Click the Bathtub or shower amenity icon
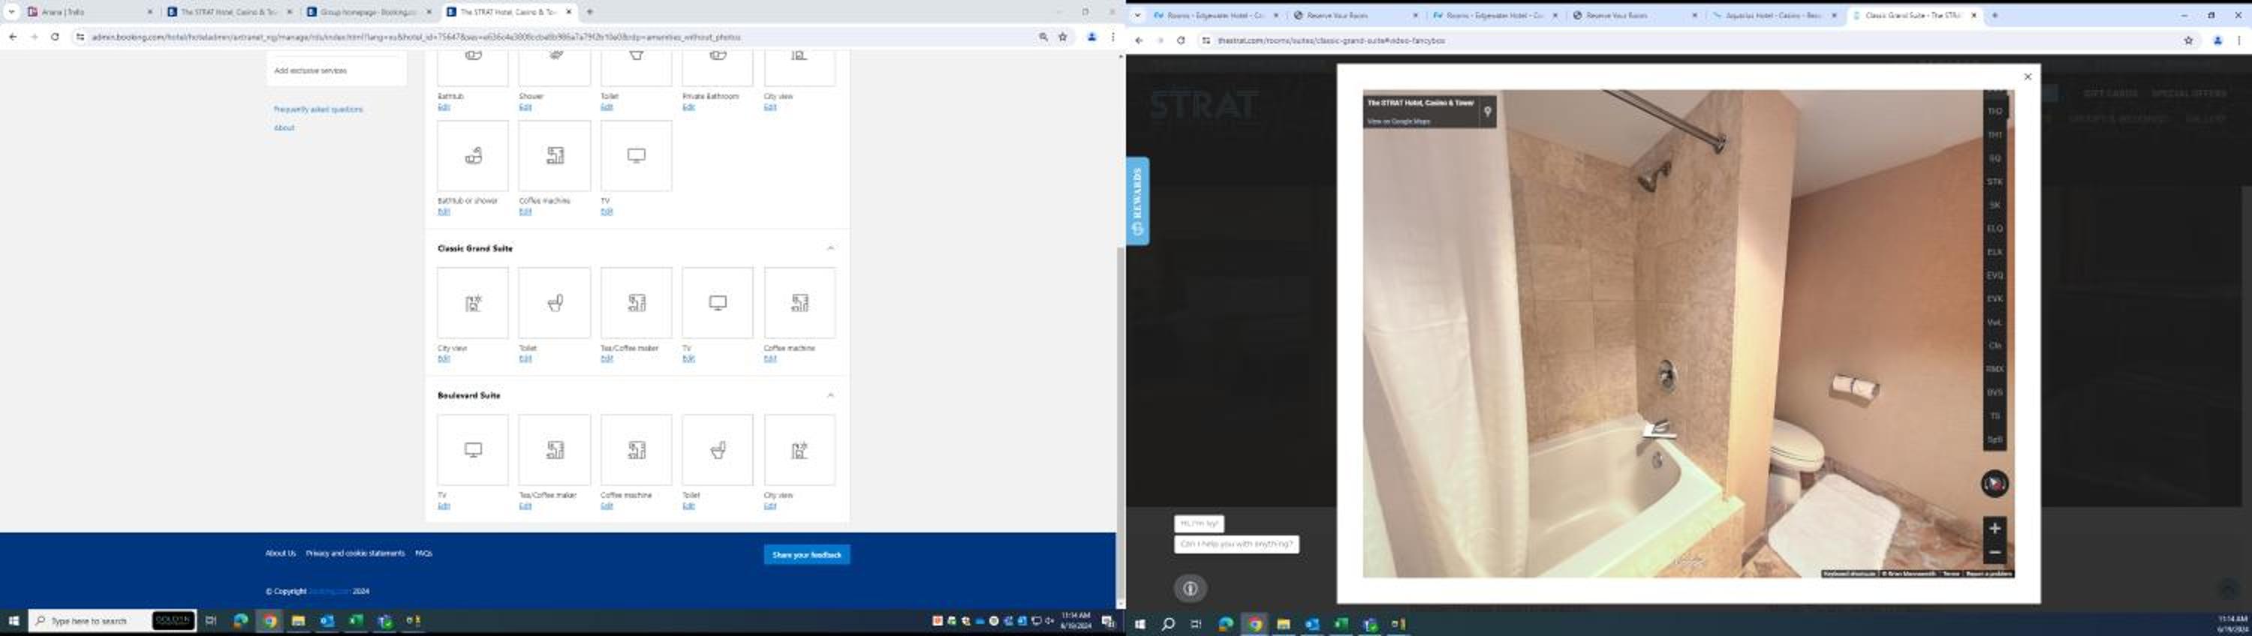2252x636 pixels. pos(472,157)
